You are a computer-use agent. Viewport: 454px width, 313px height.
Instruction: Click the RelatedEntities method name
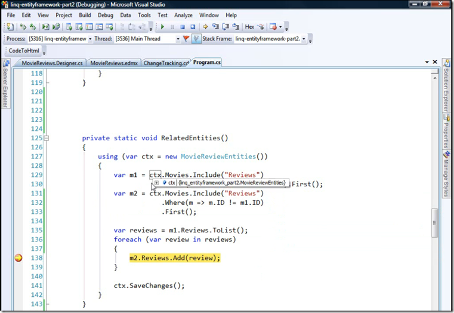point(190,138)
